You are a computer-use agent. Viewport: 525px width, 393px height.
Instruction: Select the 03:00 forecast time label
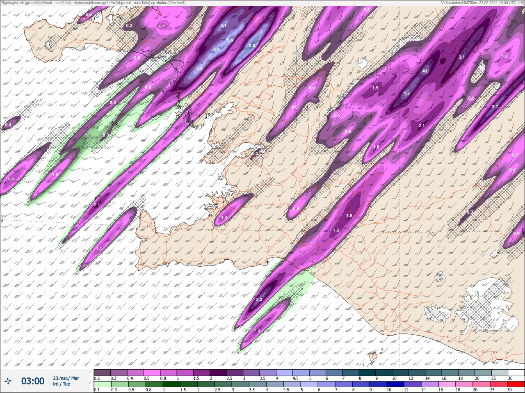[x=33, y=381]
